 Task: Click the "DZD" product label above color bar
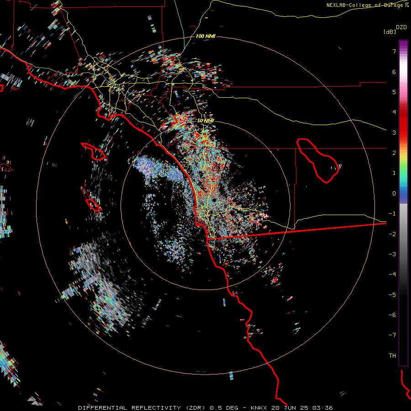pyautogui.click(x=401, y=27)
